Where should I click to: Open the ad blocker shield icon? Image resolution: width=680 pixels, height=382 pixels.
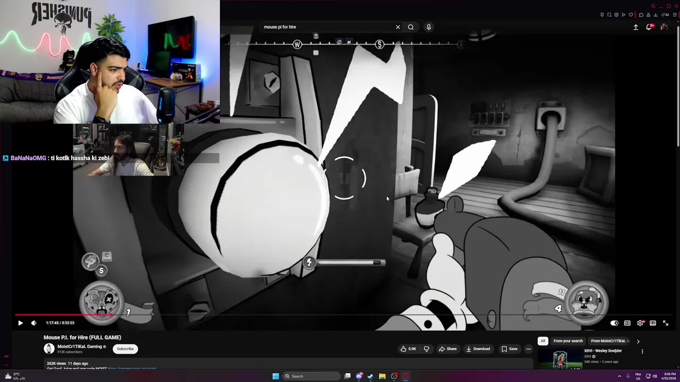(x=616, y=15)
